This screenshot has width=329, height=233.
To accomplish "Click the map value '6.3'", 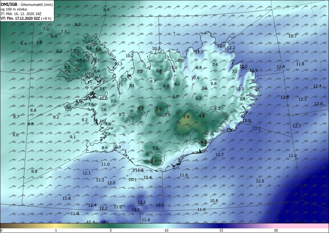I will click(x=78, y=25).
